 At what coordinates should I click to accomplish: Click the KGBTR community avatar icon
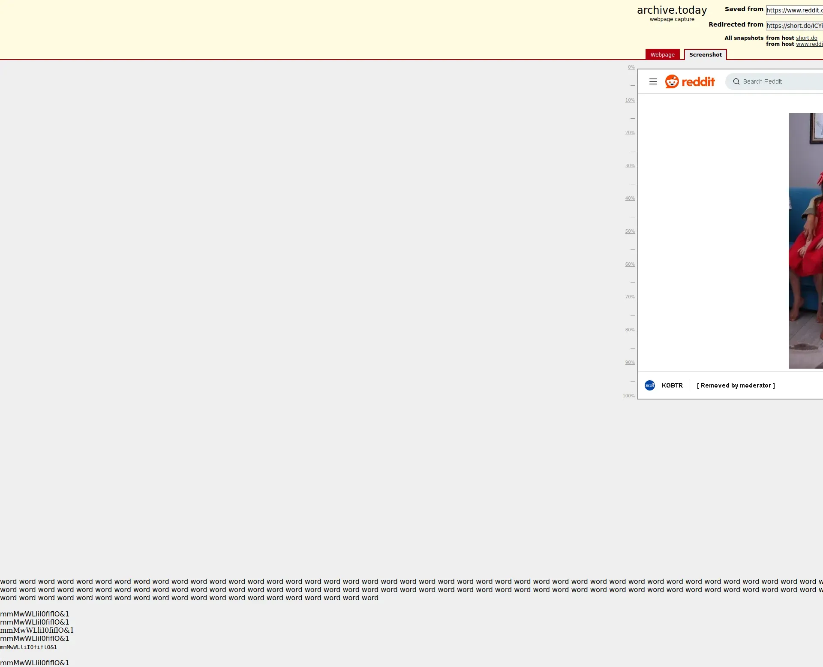click(x=649, y=385)
